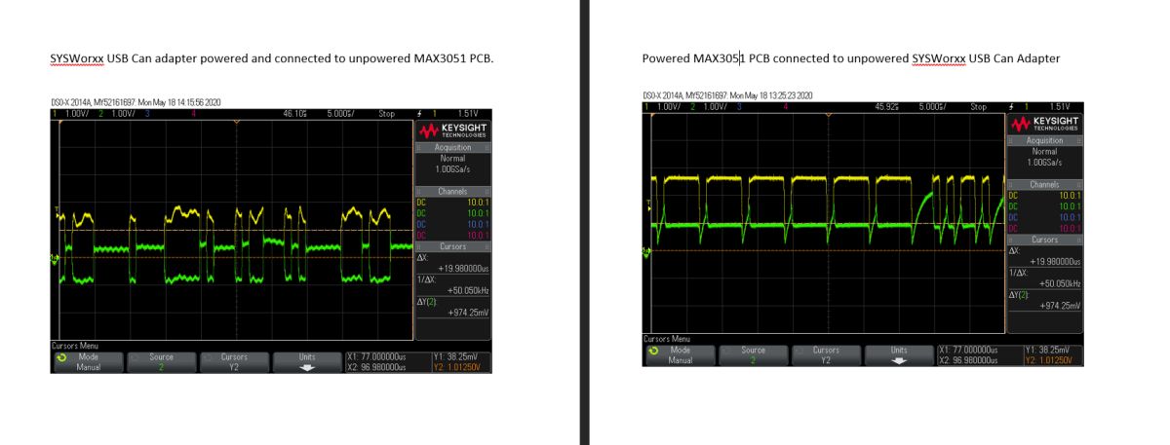This screenshot has height=445, width=1170.
Task: Click Cursors Menu label in left scope
Action: [x=74, y=346]
